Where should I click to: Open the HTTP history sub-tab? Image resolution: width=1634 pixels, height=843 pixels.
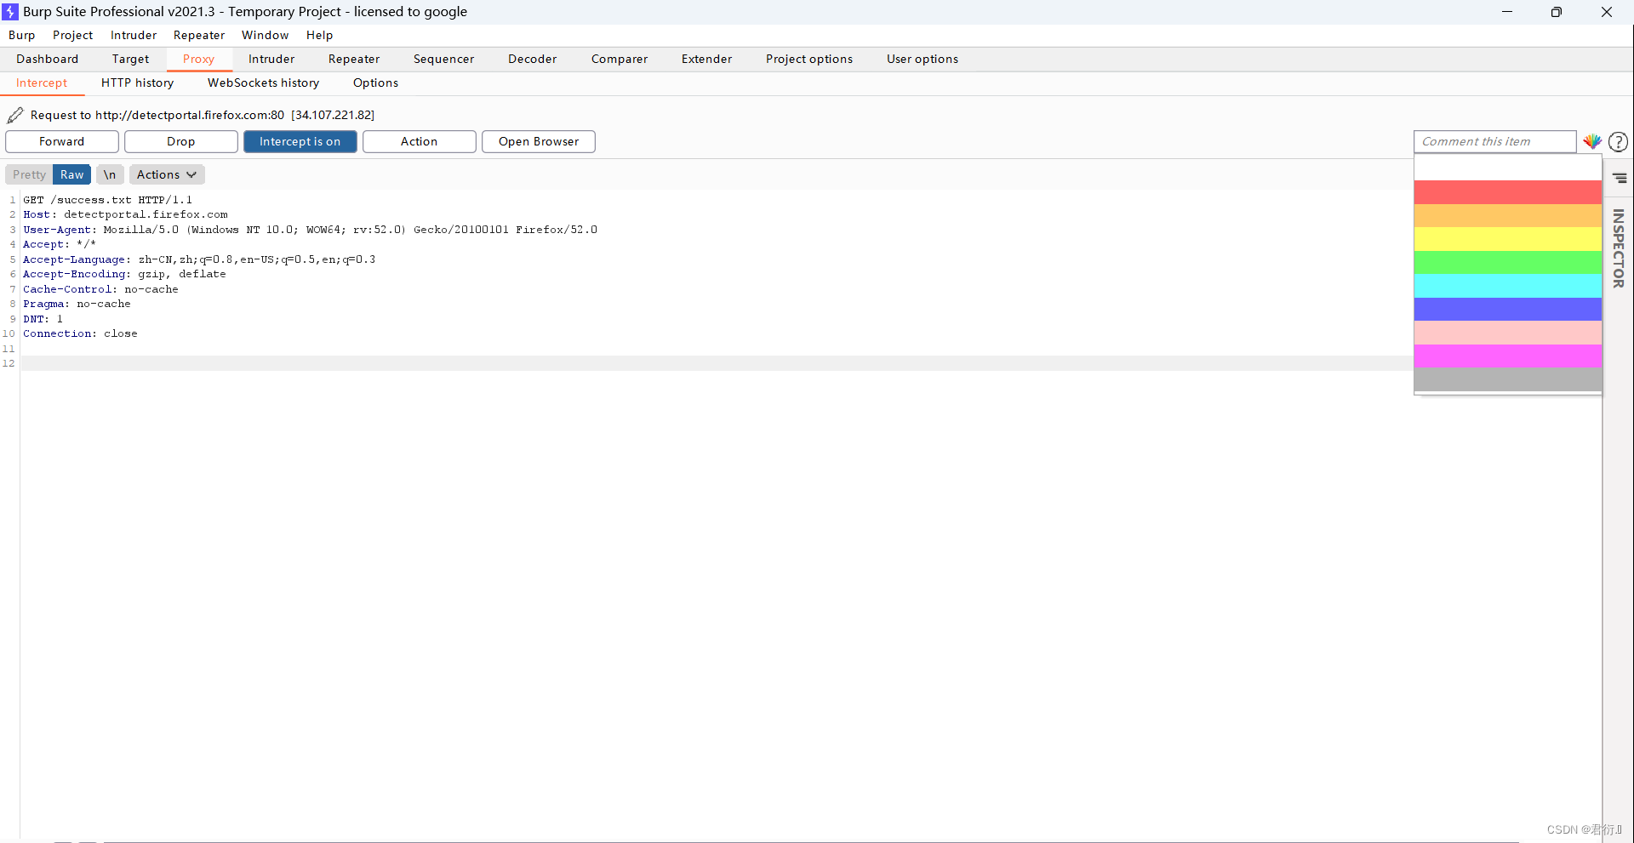point(137,83)
